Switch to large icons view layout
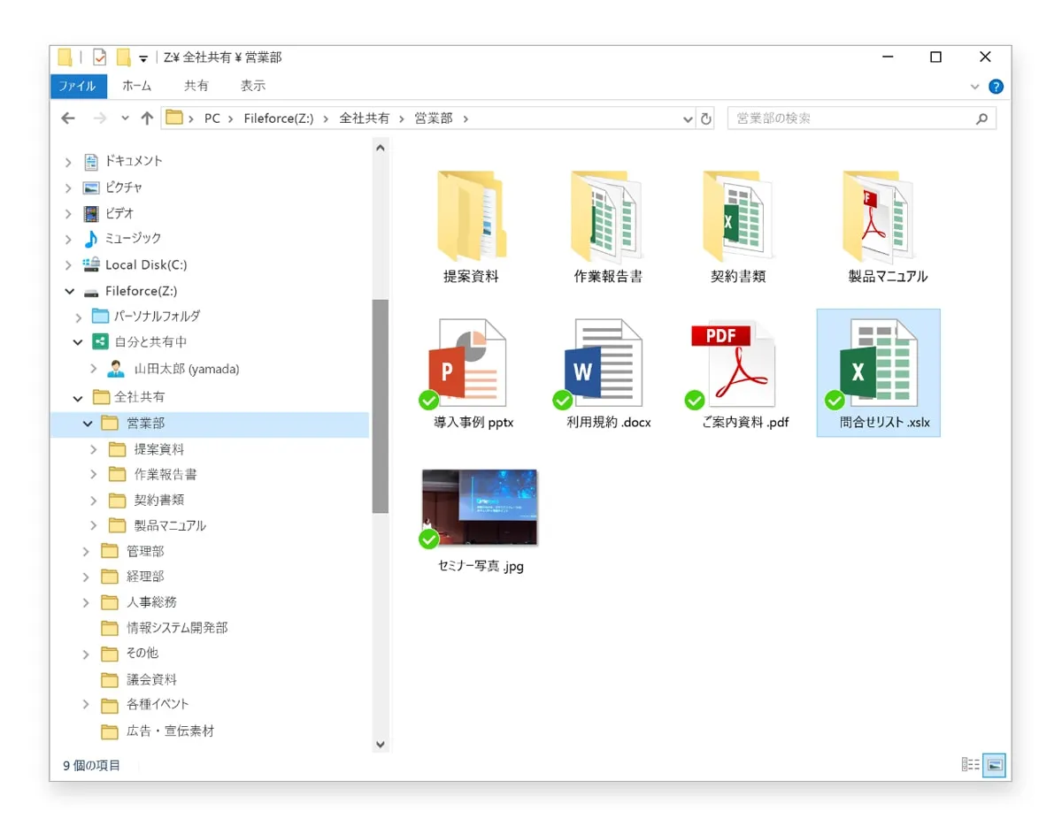Screen dimensions: 1062x826 tap(995, 765)
